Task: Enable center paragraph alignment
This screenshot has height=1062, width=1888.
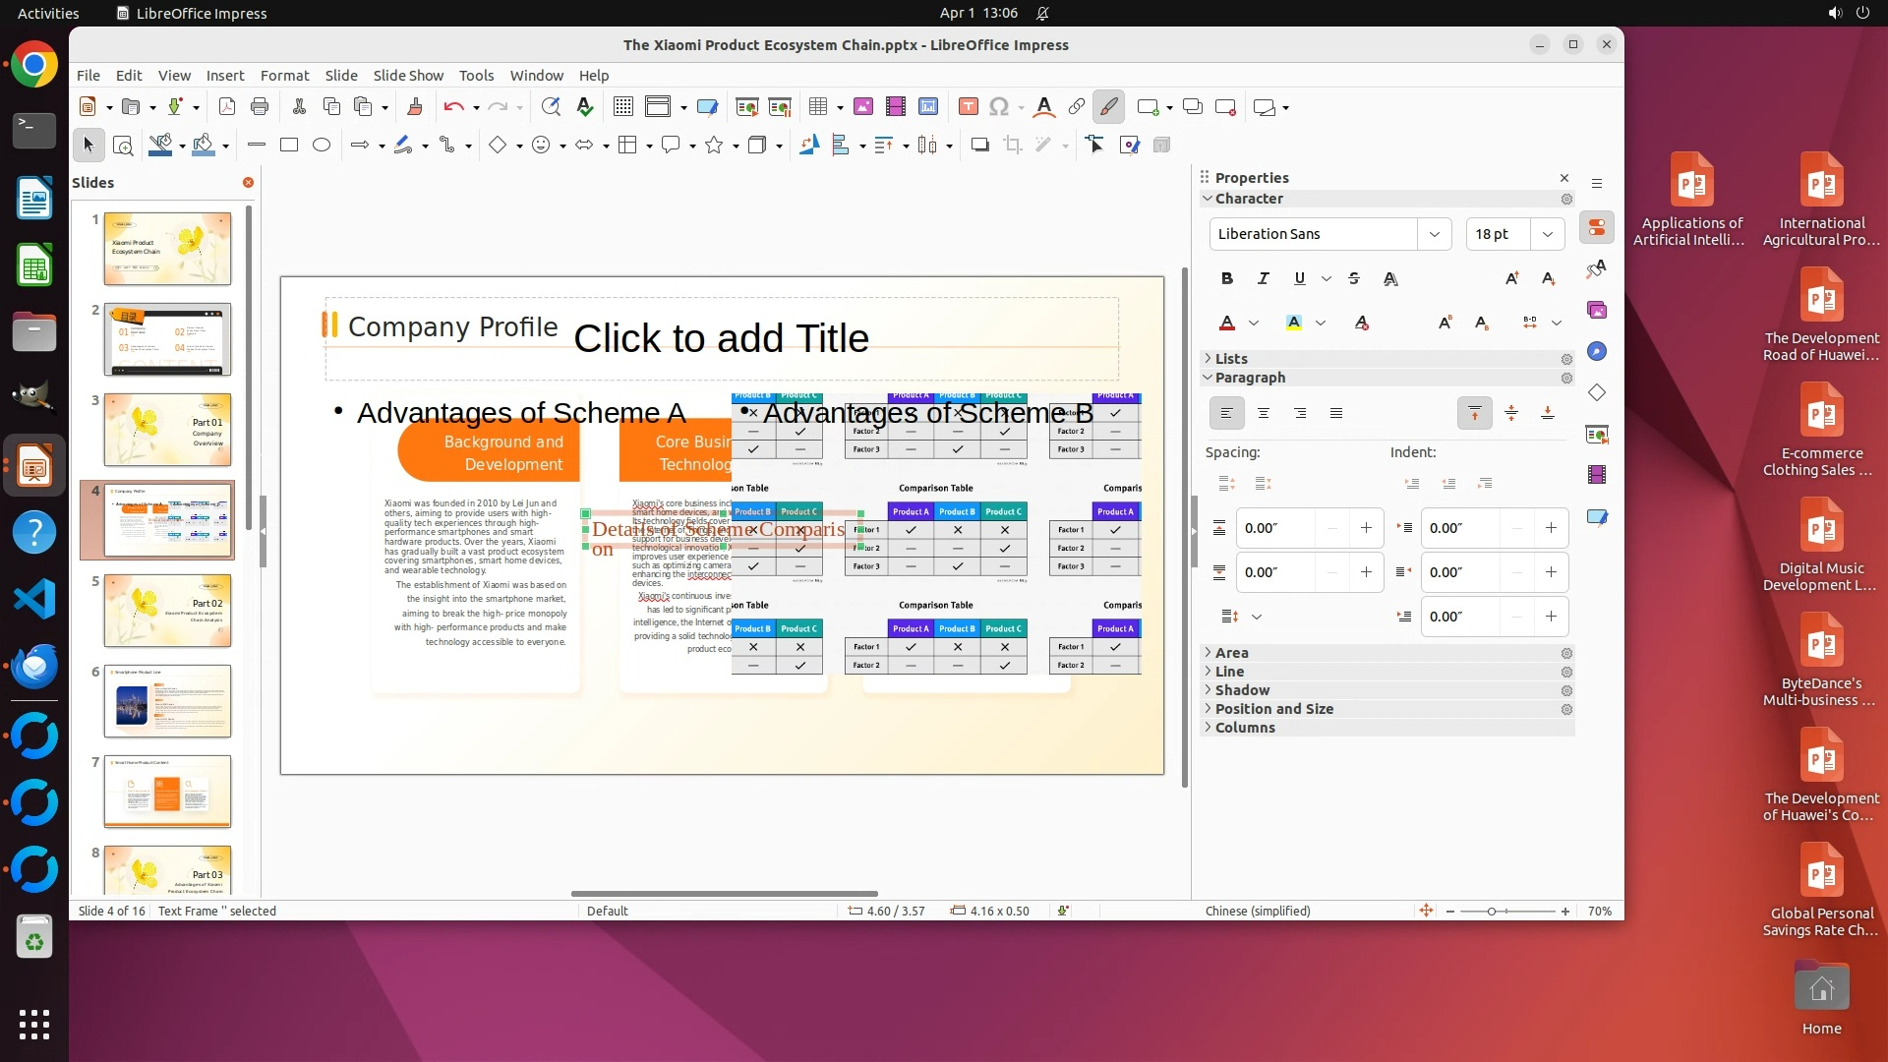Action: tap(1263, 414)
